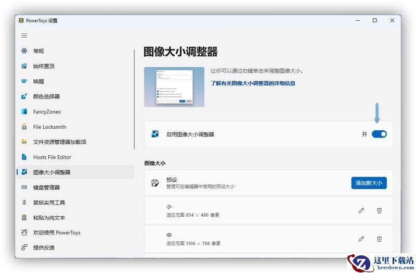Select the 唤醒 menu item
Screen dimensions: 416x273
coord(75,81)
